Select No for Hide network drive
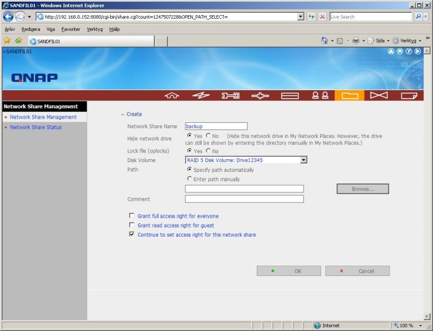The height and width of the screenshot is (331, 433). pos(208,136)
